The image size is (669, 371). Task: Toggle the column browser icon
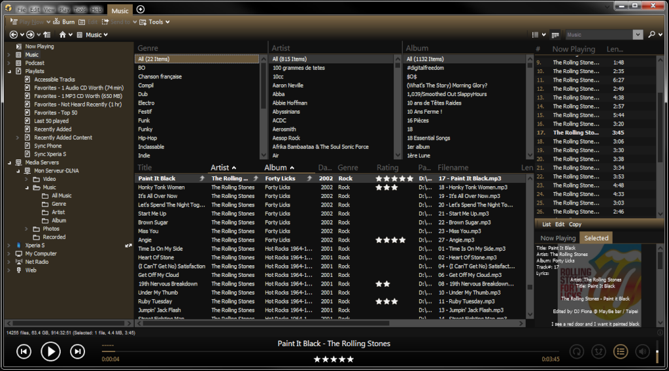coord(555,35)
